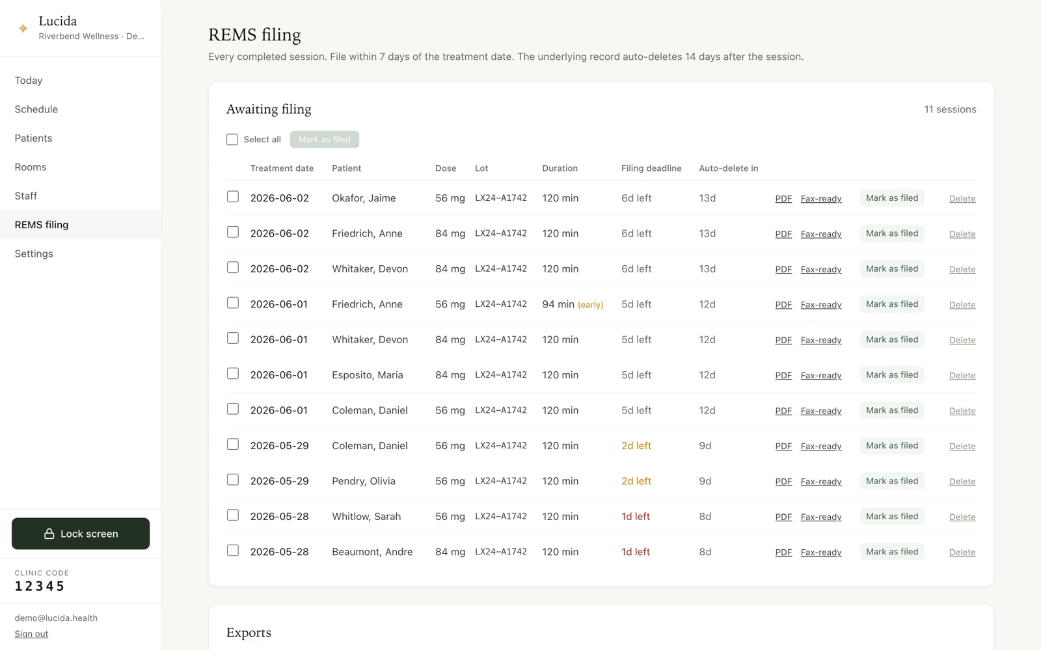1041x650 pixels.
Task: Click '2d left' deadline for Pendry, Olivia
Action: pos(636,481)
